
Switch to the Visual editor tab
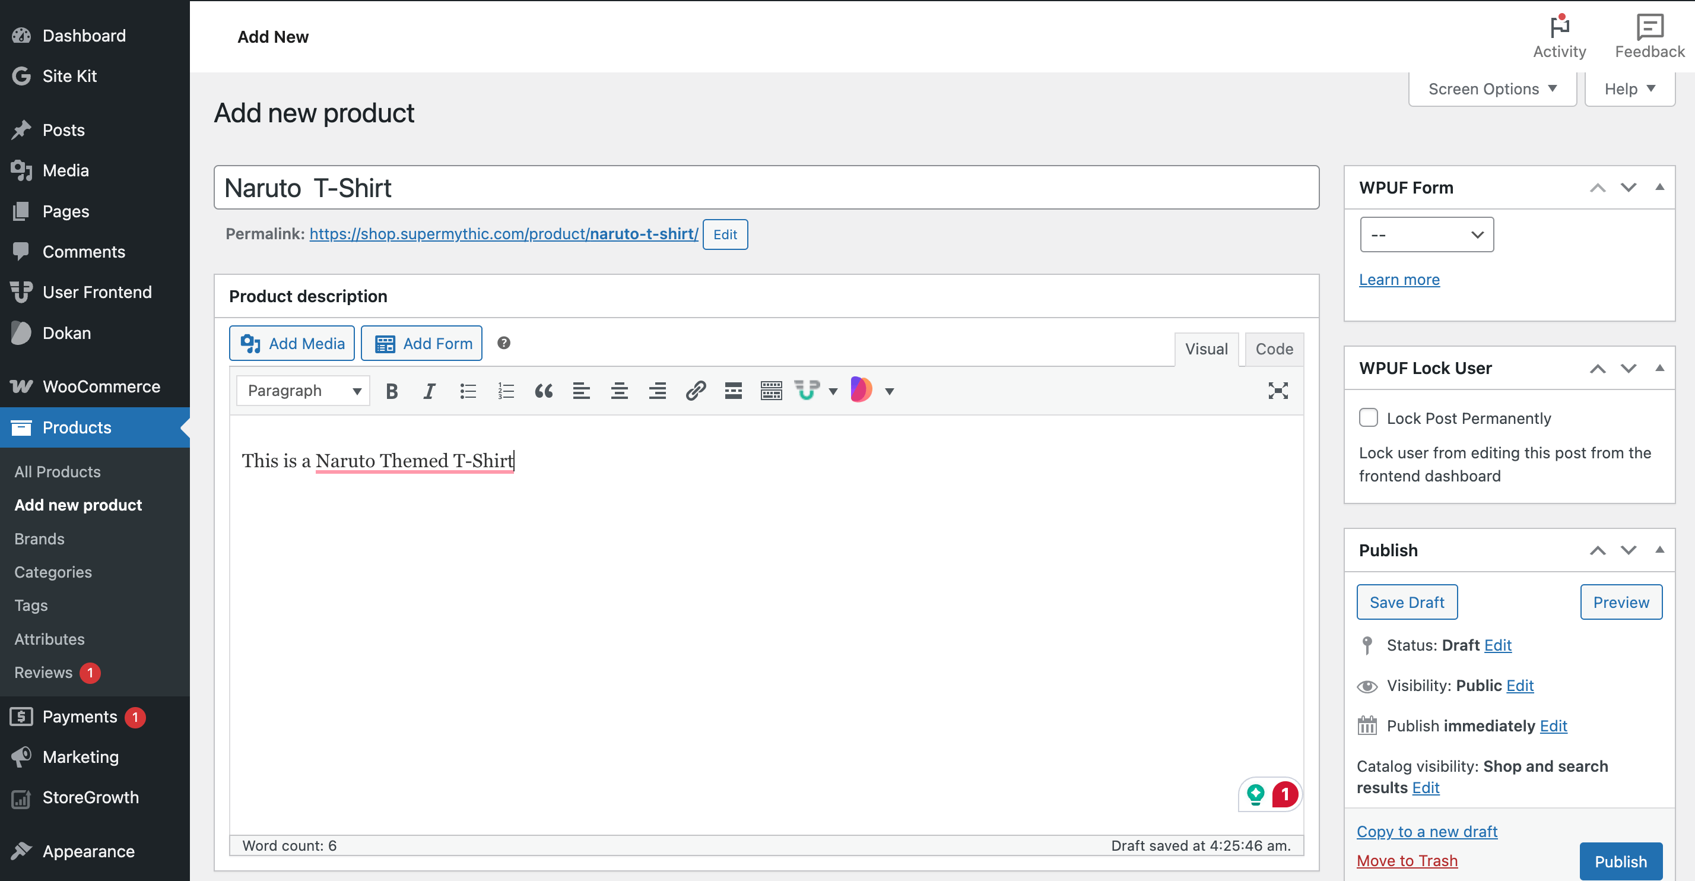coord(1206,348)
